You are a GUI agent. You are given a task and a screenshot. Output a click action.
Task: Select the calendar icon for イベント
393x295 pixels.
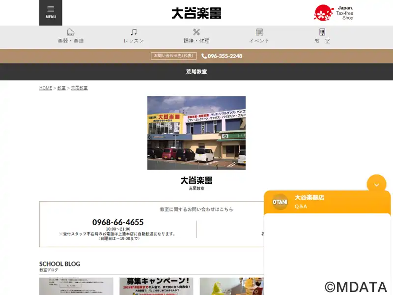point(259,32)
